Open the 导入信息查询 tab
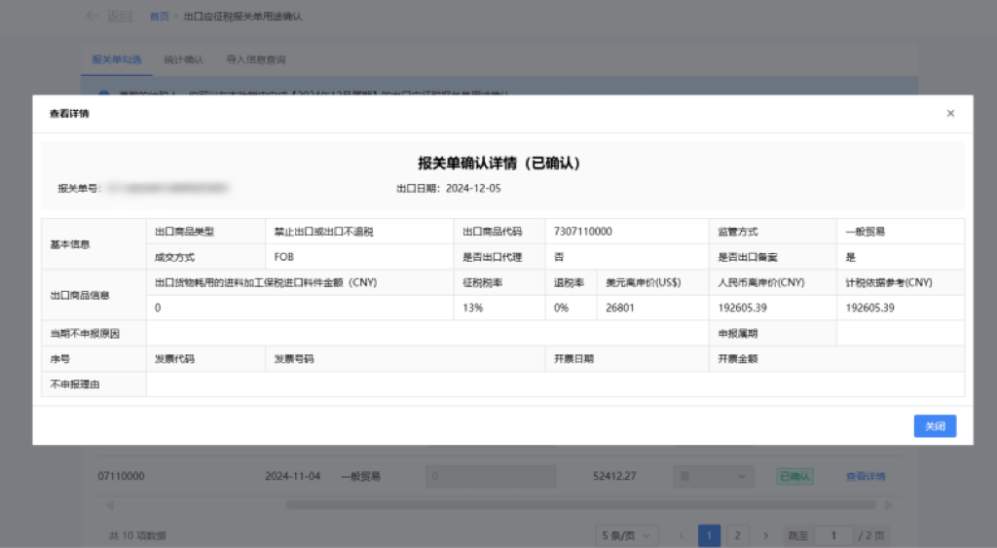997x548 pixels. point(256,59)
